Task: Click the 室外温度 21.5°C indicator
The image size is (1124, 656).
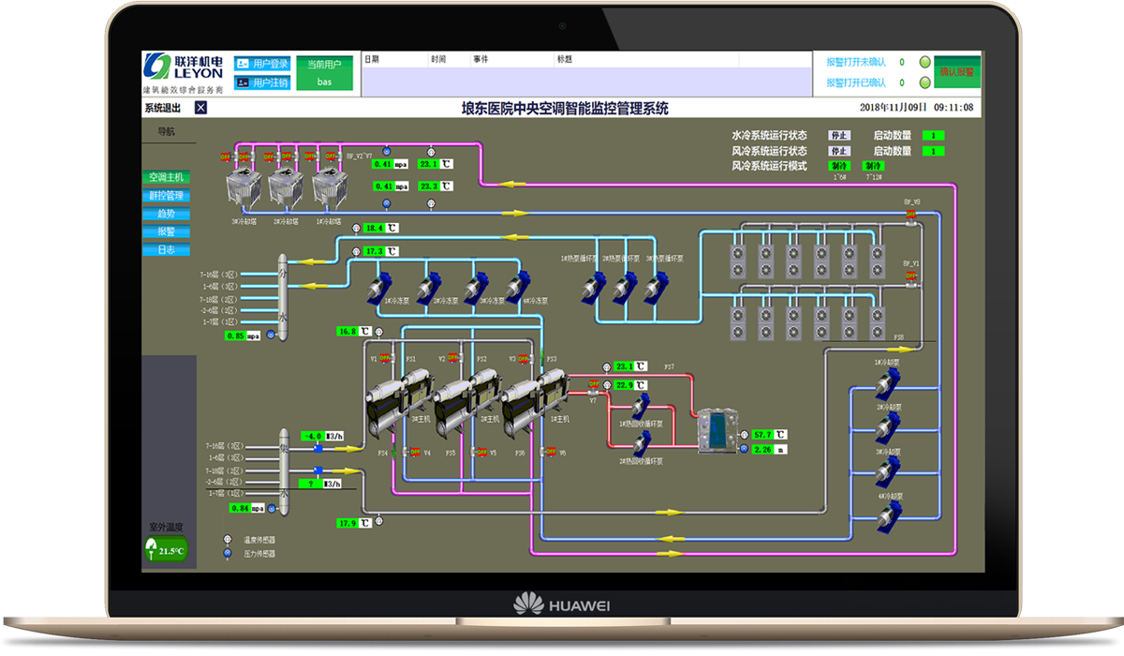Action: [x=165, y=549]
